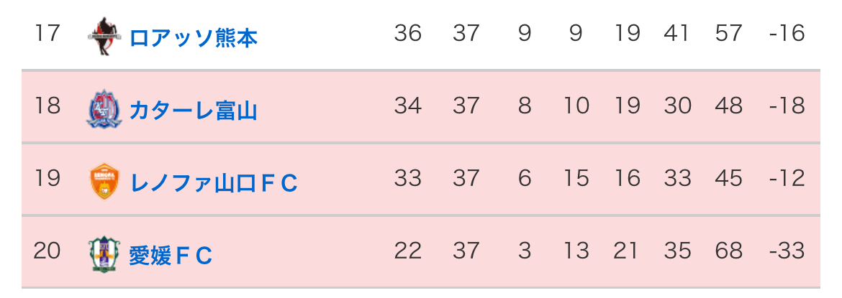Open the 愛媛FC team link

pyautogui.click(x=171, y=256)
